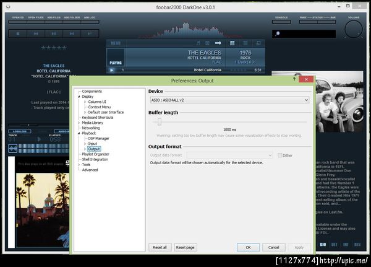
Task: Click the last button in the transport bar
Action: tap(90, 33)
